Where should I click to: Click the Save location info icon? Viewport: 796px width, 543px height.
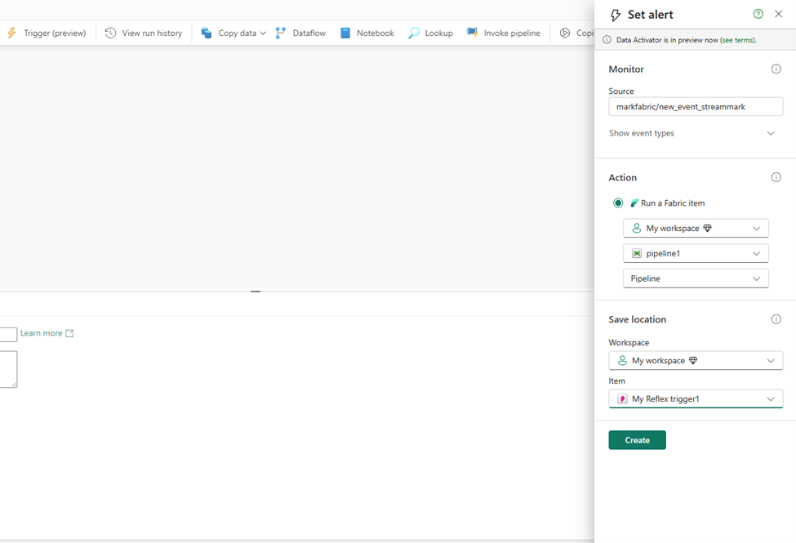776,319
